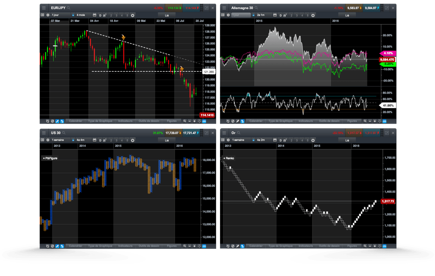Image resolution: width=435 pixels, height=276 pixels.
Task: Enable the blue sync arrows icon on US 30
Action: pyautogui.click(x=62, y=246)
